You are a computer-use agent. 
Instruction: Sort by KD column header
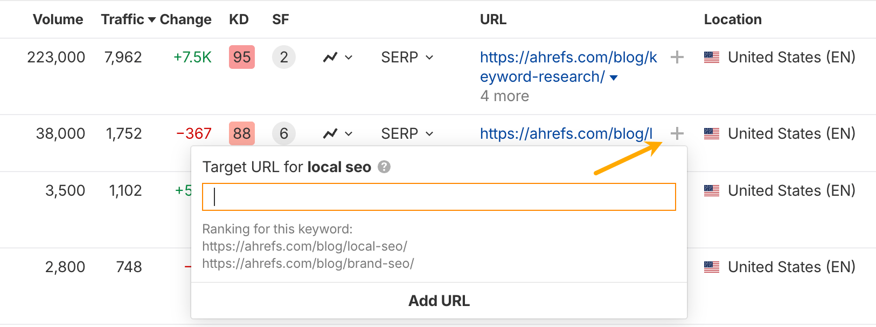239,19
